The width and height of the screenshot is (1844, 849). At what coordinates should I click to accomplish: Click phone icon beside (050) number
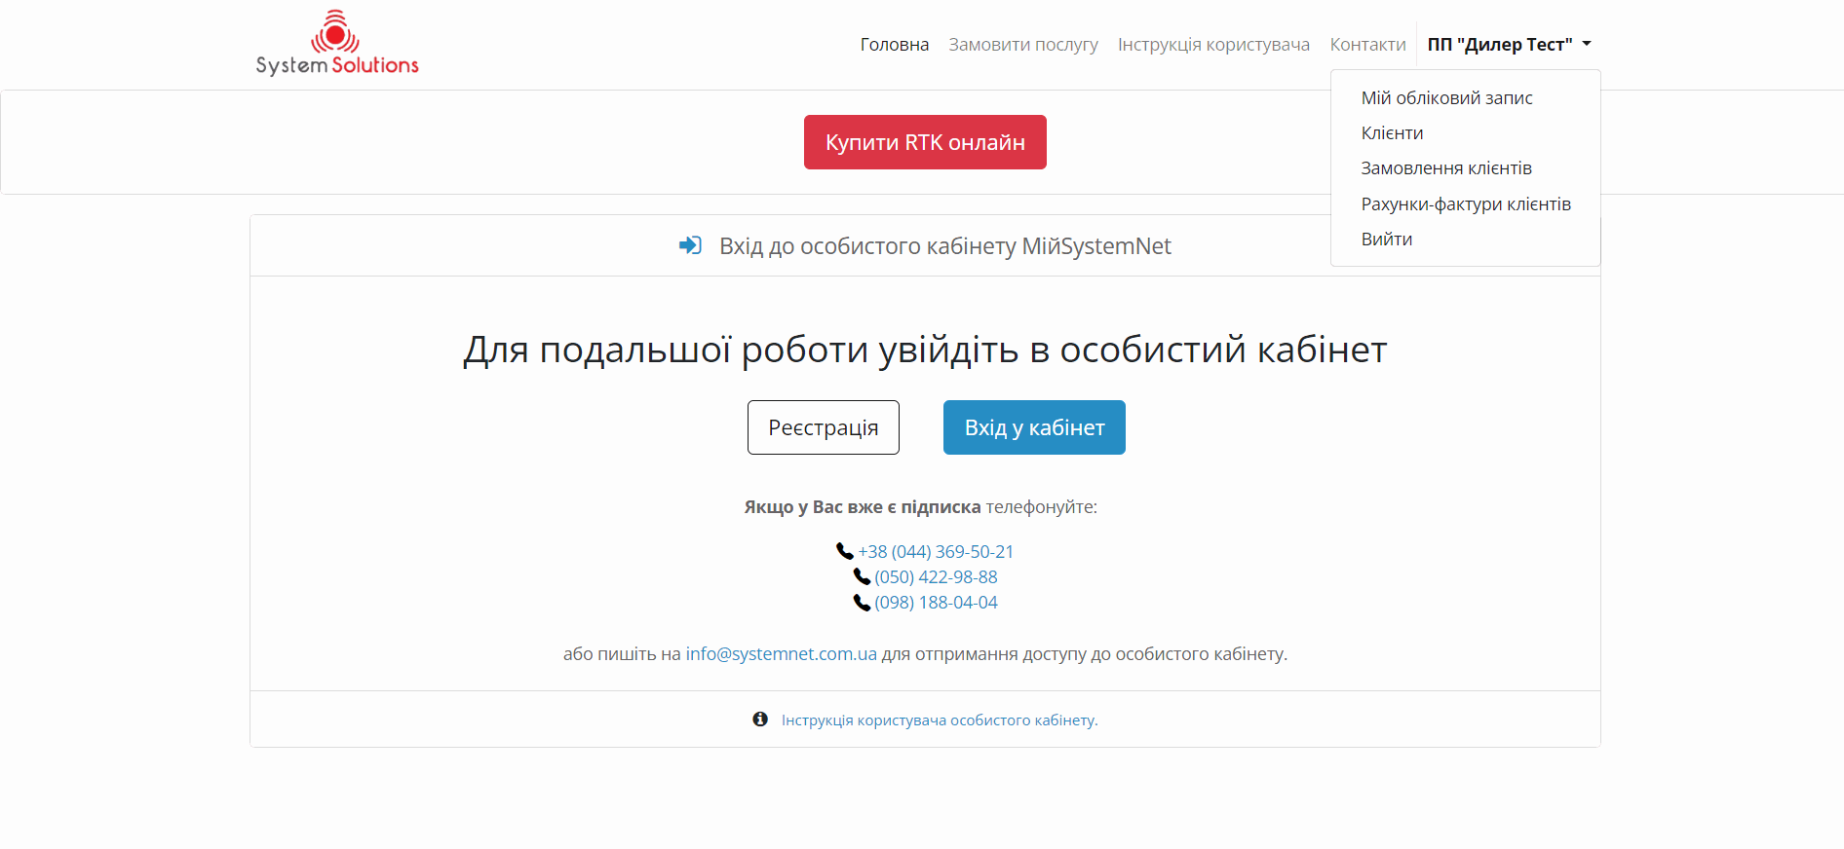click(862, 577)
